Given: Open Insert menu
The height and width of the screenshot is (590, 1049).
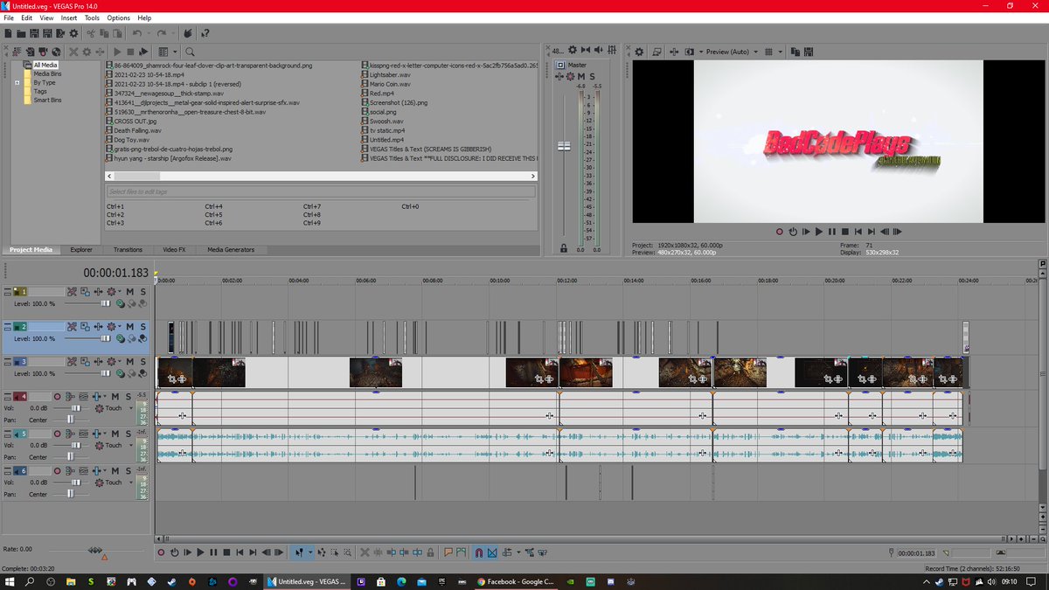Looking at the screenshot, I should (69, 17).
